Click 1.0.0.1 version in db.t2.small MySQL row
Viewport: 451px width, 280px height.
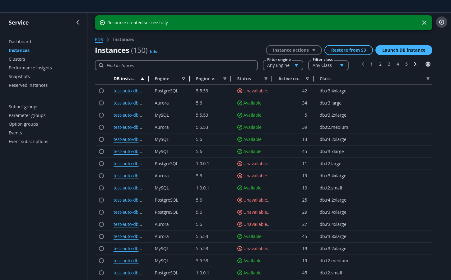click(202, 188)
